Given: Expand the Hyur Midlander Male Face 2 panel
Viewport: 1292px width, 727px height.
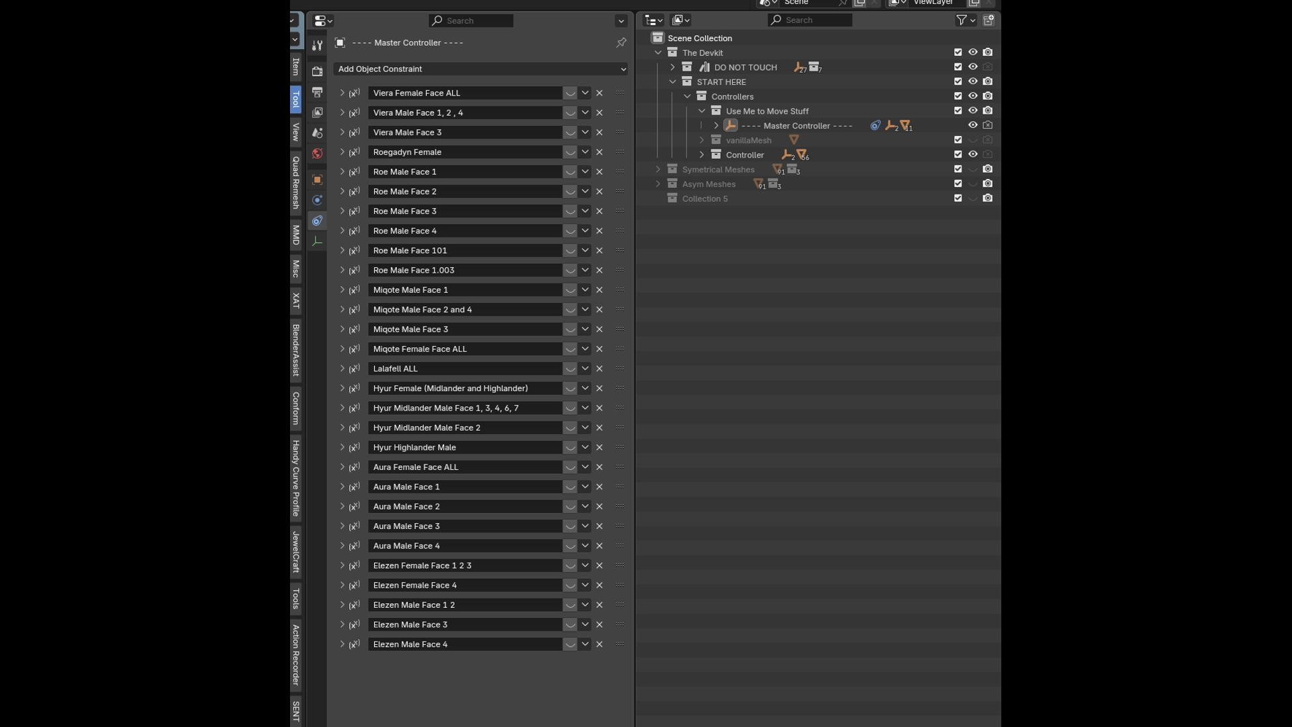Looking at the screenshot, I should click(342, 427).
